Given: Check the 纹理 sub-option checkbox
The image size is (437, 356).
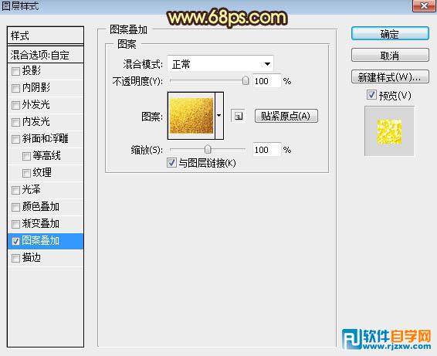Looking at the screenshot, I should pos(26,173).
